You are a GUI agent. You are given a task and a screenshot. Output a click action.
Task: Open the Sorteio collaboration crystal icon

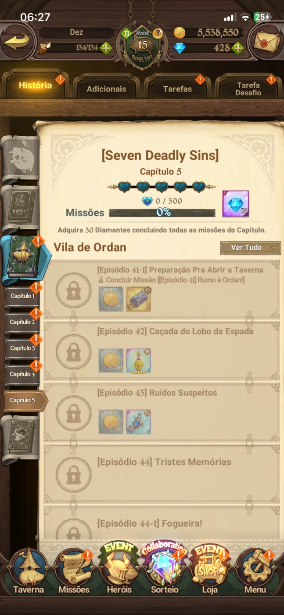point(165,569)
